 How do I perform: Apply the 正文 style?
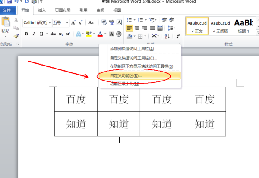pyautogui.click(x=197, y=26)
